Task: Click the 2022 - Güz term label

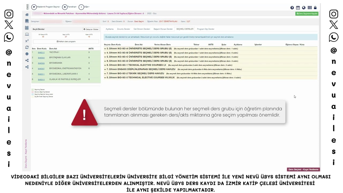Action: click(x=152, y=13)
